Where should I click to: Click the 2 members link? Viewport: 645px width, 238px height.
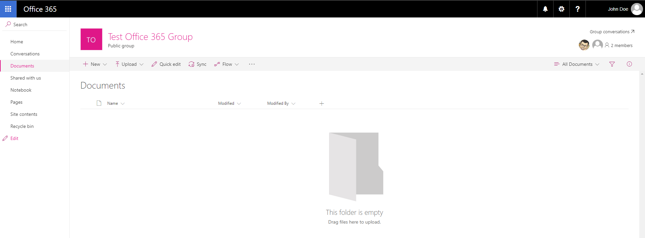pos(621,45)
